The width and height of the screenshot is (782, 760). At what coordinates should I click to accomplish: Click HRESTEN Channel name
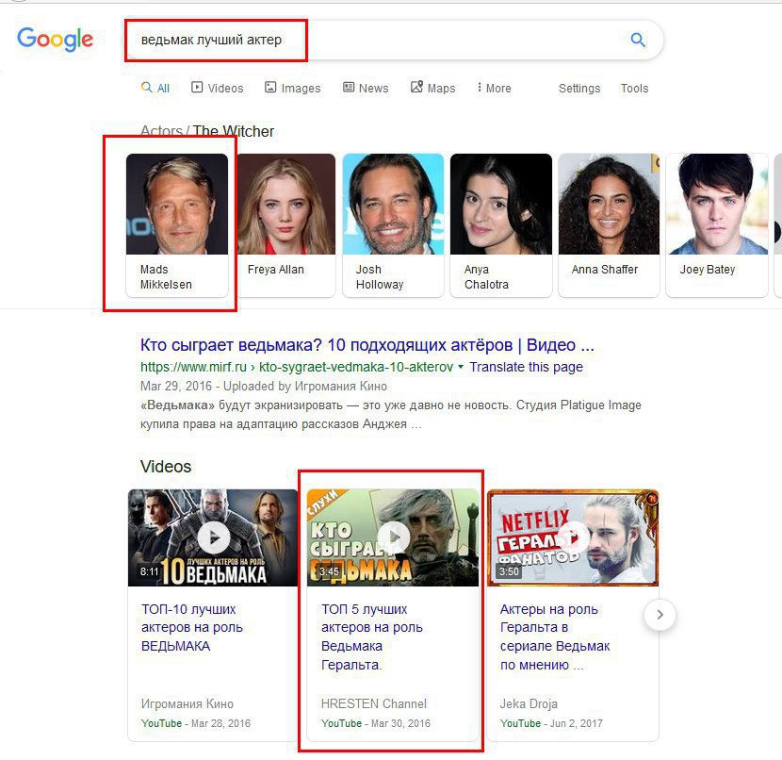[x=373, y=703]
